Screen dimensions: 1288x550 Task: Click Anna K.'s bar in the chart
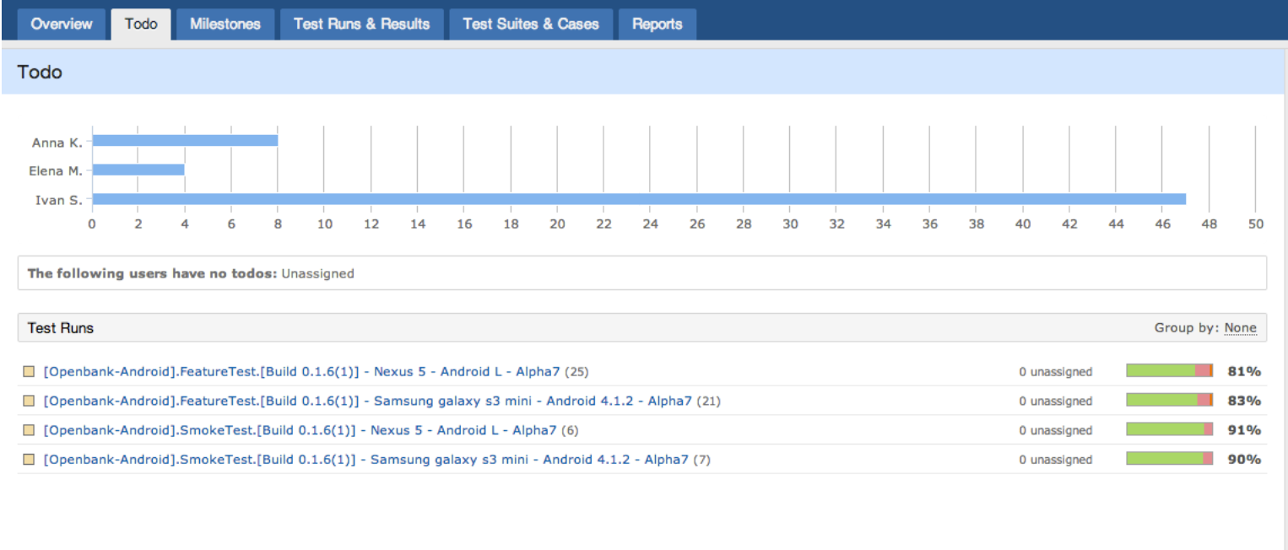coord(184,142)
